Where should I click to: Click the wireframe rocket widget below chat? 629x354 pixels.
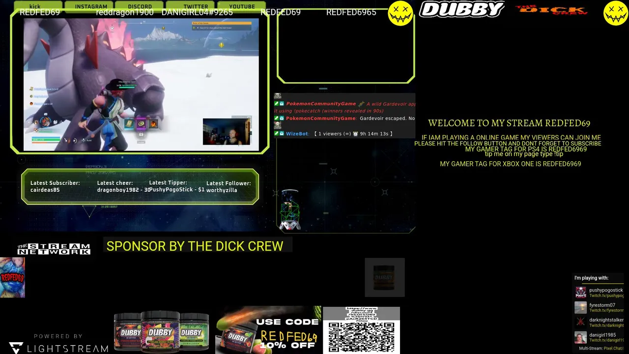[290, 210]
